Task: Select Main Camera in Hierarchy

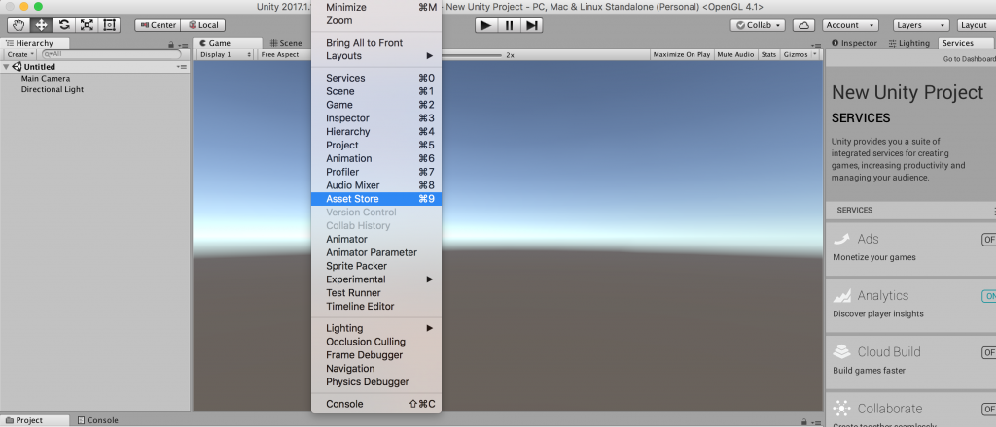Action: [46, 79]
